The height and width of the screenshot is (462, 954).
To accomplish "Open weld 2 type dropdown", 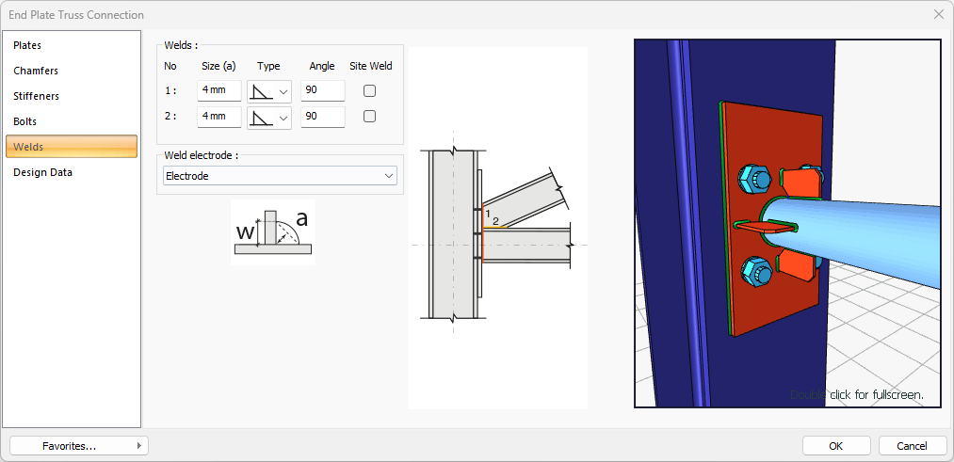I will coord(283,117).
